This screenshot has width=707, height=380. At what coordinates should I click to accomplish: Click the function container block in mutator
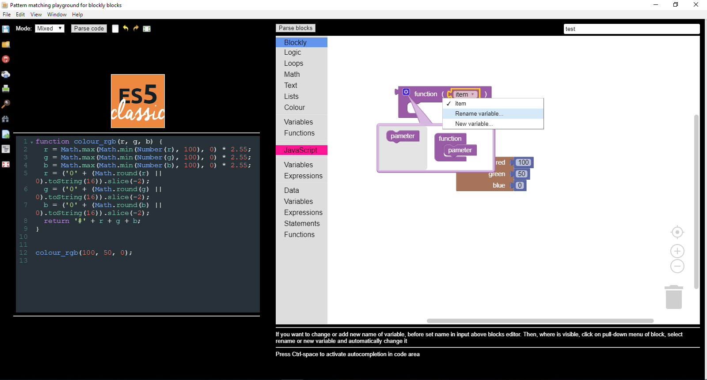450,139
